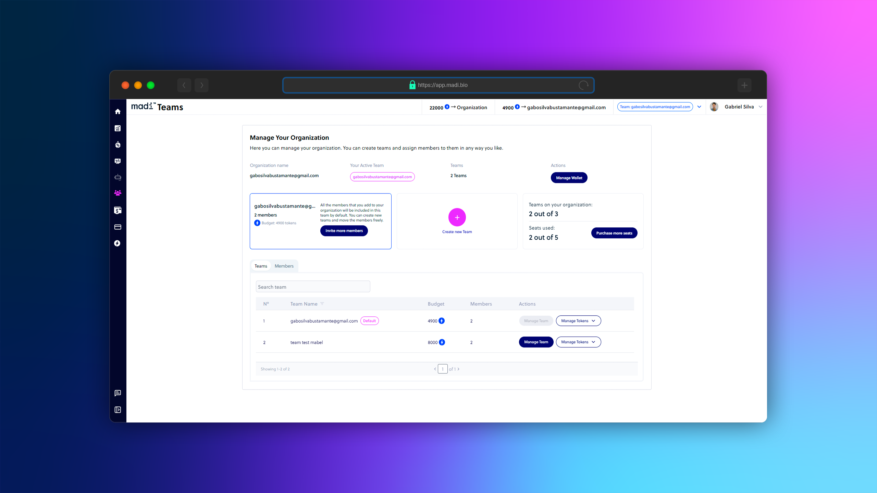Click Manage Wallet button in Actions
Viewport: 877px width, 493px height.
pos(569,178)
